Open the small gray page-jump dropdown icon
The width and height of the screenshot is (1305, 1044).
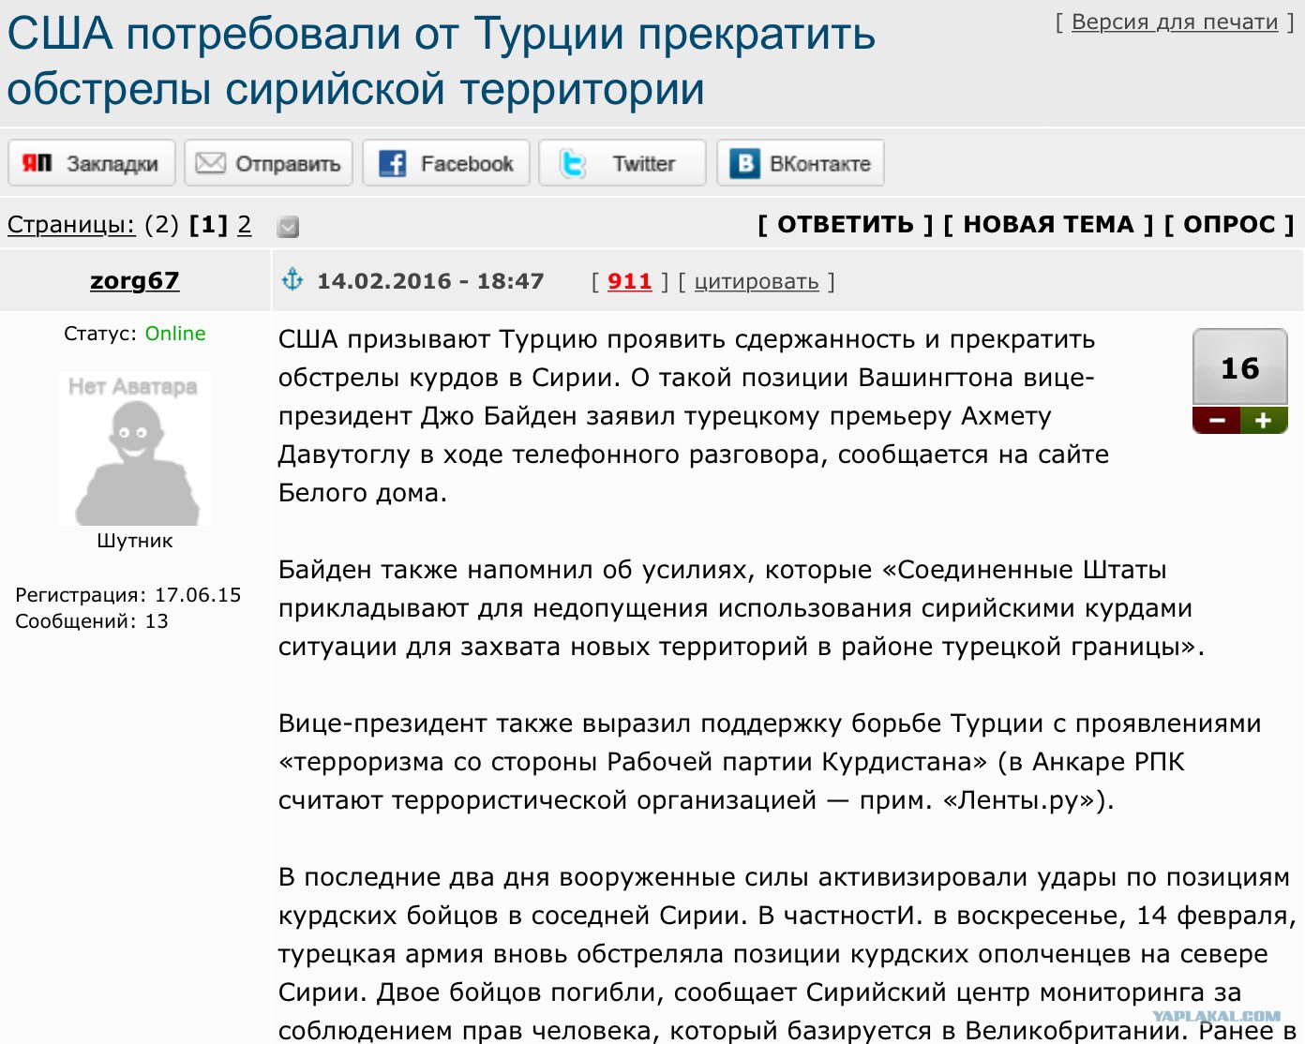[289, 226]
